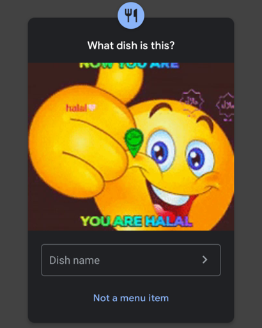Click the red halal caption on the thumb
Viewport: 262px width, 328px height.
(x=76, y=108)
